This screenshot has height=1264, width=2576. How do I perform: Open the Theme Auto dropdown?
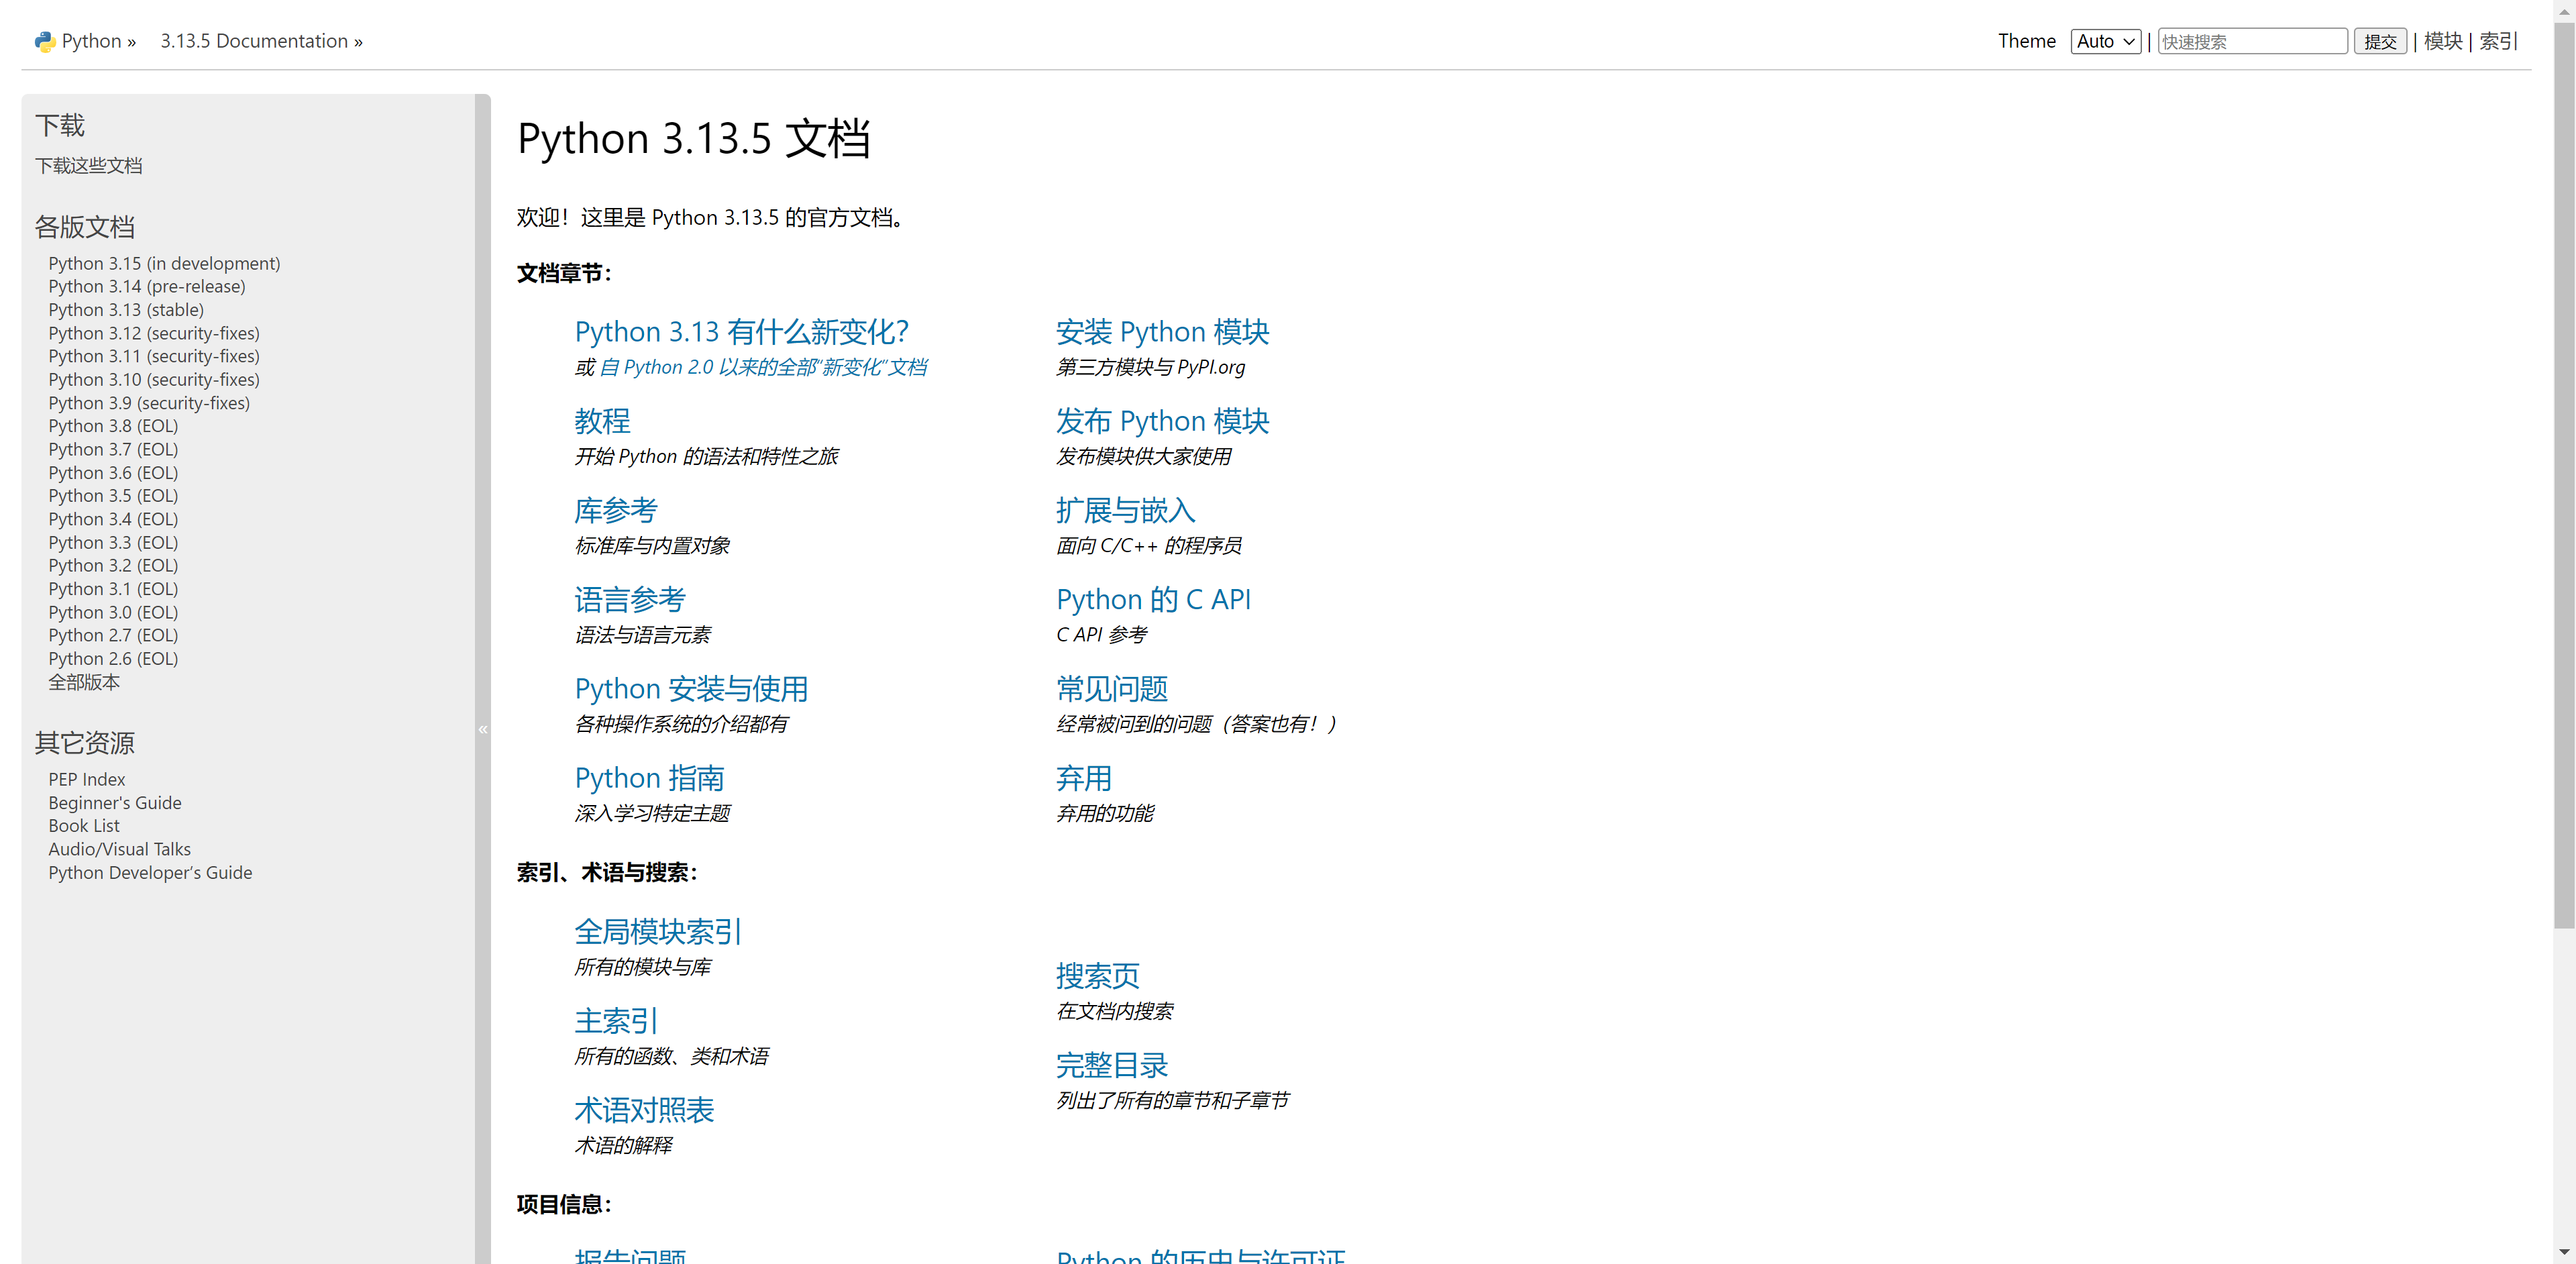2105,41
